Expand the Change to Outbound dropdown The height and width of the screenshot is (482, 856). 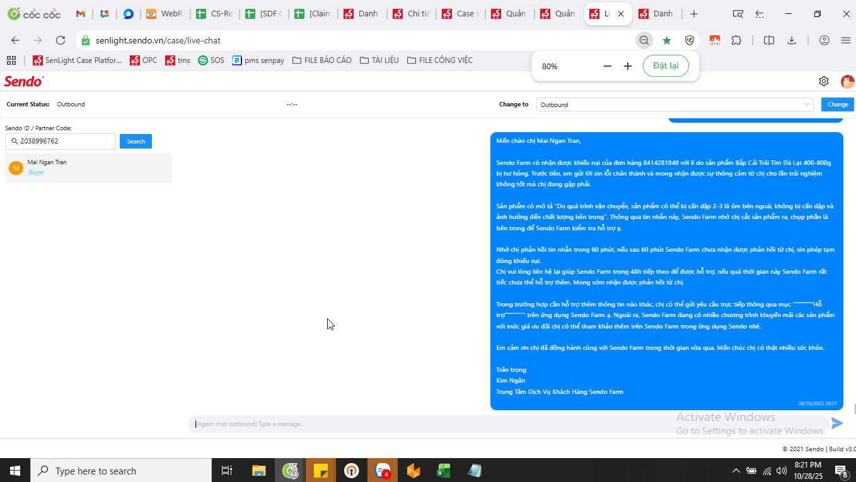pos(674,104)
